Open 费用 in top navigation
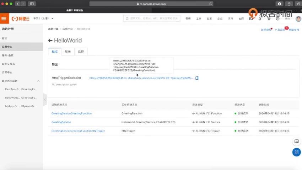This screenshot has width=302, height=170. tap(188, 19)
